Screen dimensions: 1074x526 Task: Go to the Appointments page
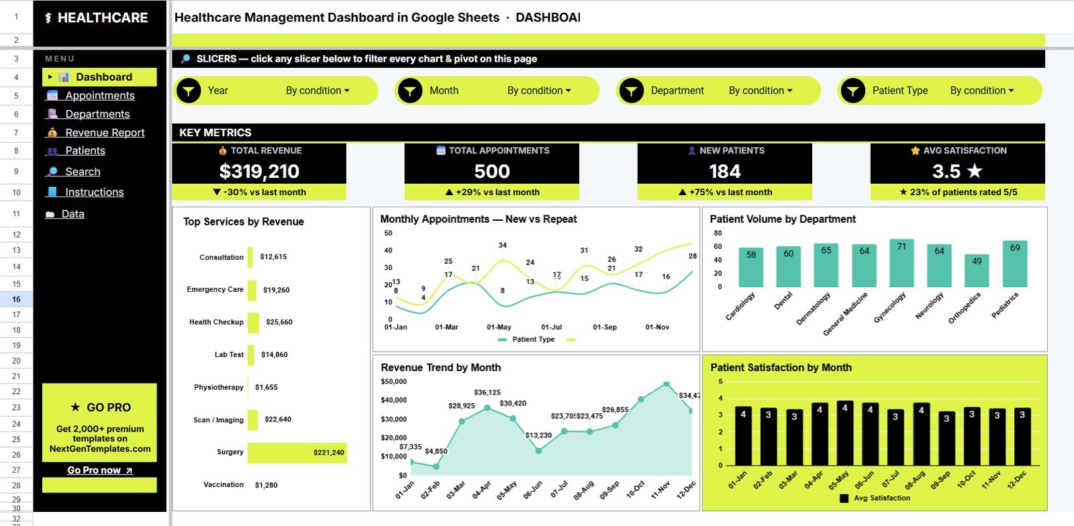pos(100,96)
